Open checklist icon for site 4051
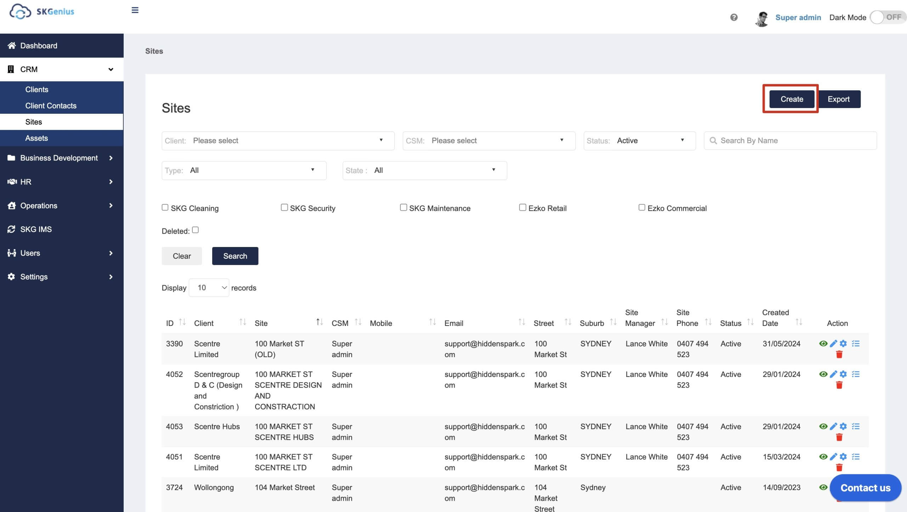907x512 pixels. (856, 457)
